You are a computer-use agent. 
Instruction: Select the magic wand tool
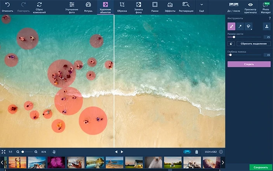(240, 26)
